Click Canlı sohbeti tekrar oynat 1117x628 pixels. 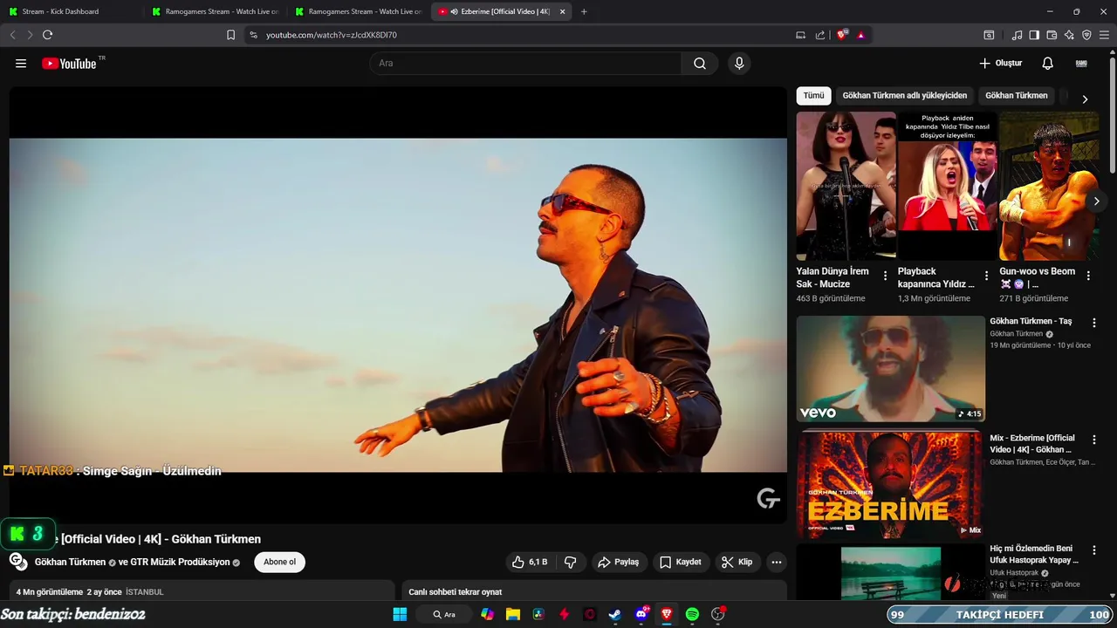(x=456, y=592)
